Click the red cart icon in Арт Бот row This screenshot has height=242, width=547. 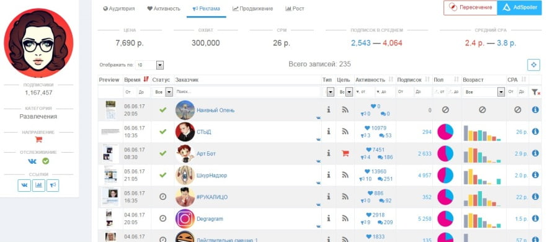pos(345,153)
